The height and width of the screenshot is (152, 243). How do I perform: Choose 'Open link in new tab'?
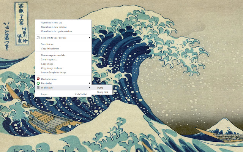point(63,23)
